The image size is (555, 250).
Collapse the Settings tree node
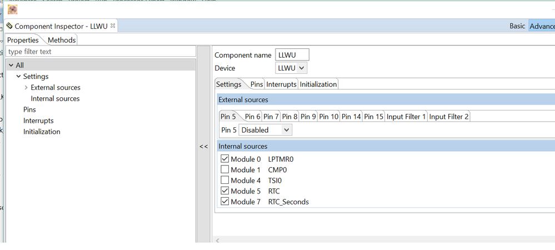[x=18, y=77]
